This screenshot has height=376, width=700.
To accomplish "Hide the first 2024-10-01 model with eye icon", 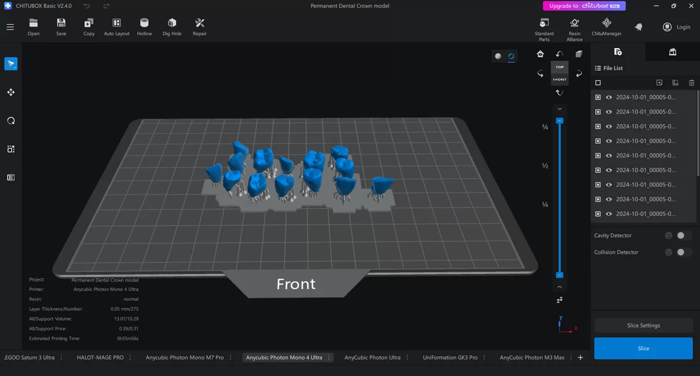I will [609, 97].
